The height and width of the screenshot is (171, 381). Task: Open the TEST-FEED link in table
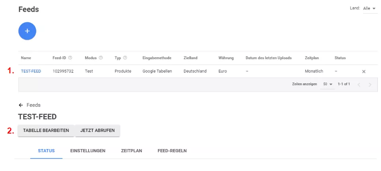pyautogui.click(x=31, y=71)
